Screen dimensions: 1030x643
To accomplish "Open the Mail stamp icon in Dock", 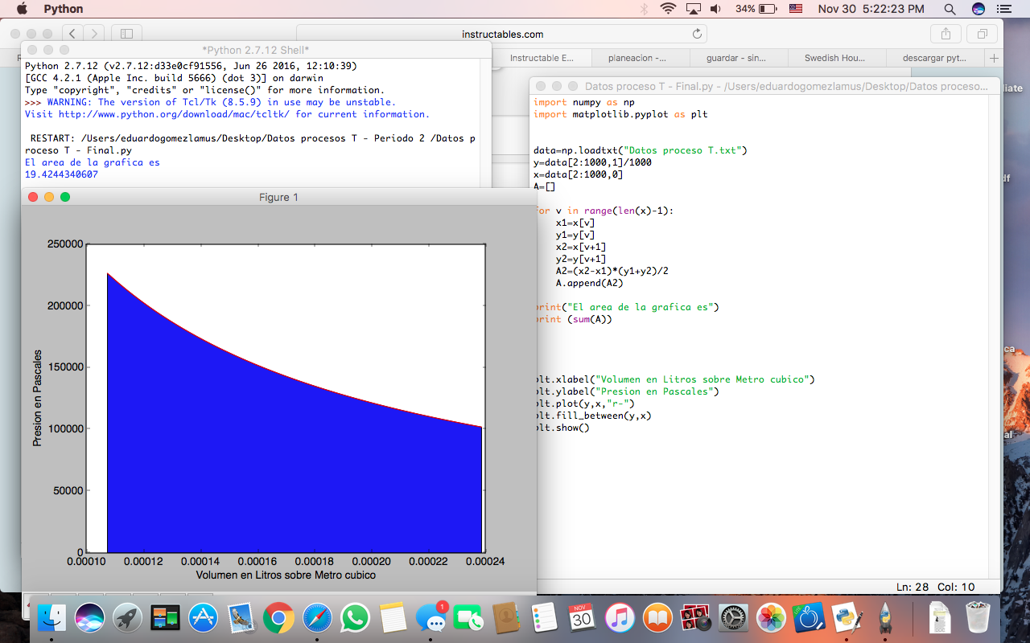I will click(x=241, y=617).
